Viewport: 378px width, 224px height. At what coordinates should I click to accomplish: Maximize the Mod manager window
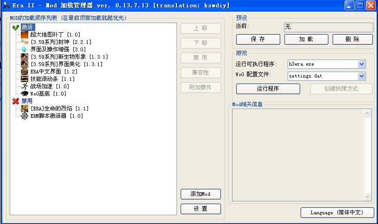[360, 5]
